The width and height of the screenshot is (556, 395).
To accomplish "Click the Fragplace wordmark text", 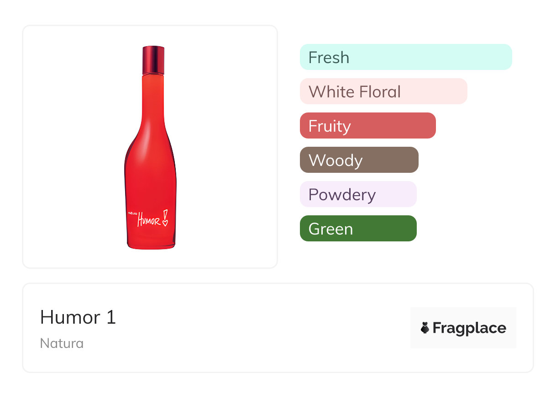I will (469, 328).
